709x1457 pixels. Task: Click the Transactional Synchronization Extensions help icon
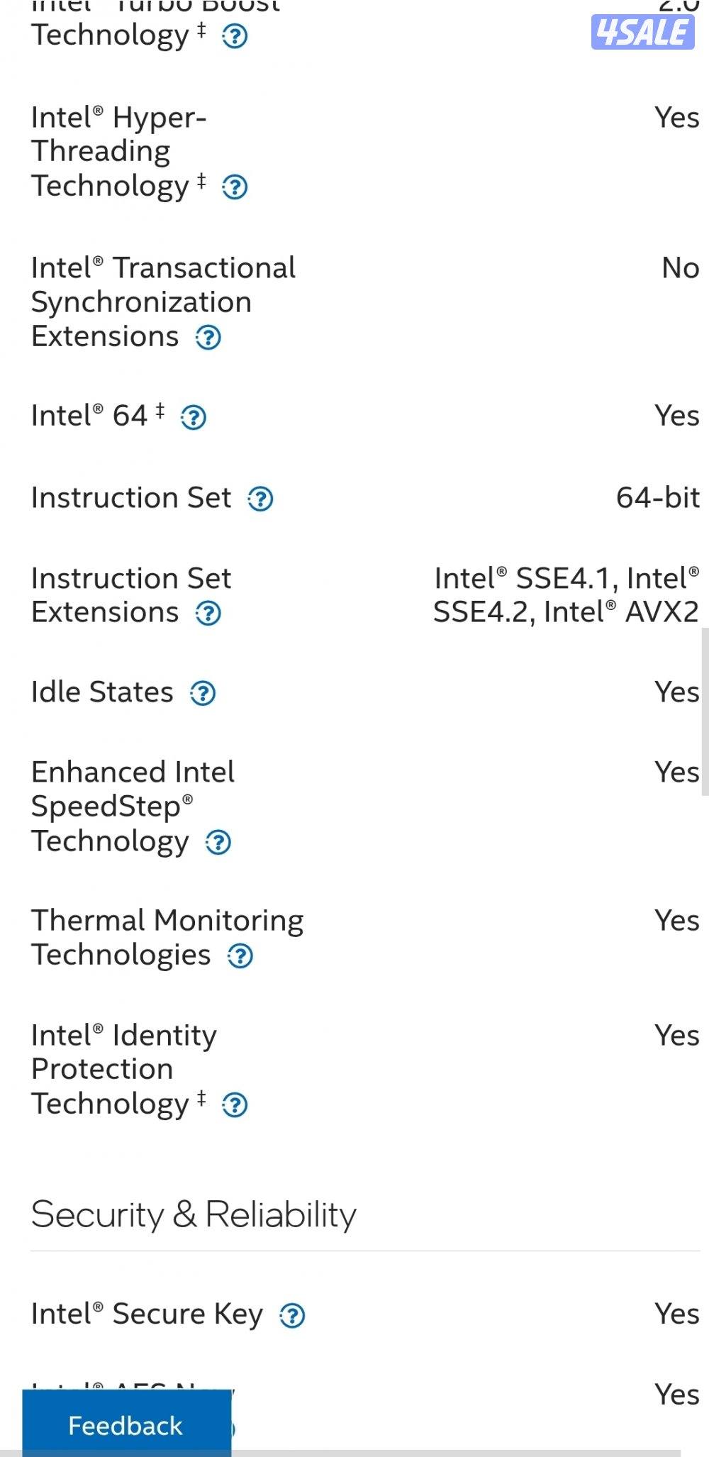pyautogui.click(x=208, y=338)
